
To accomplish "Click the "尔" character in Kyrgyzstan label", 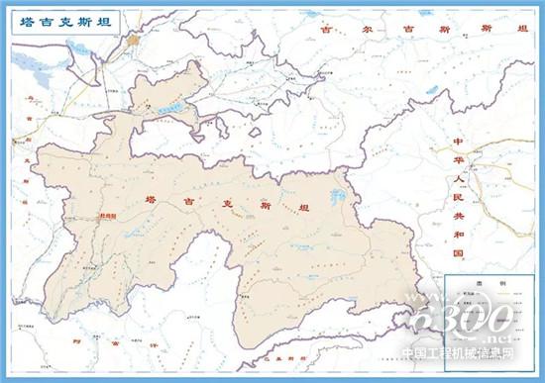I will tap(368, 30).
